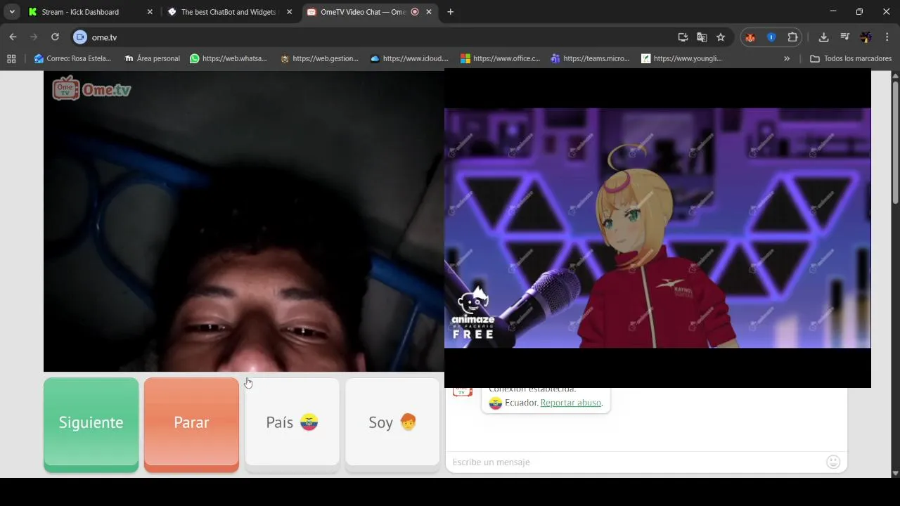Open the translate page icon

pos(702,37)
